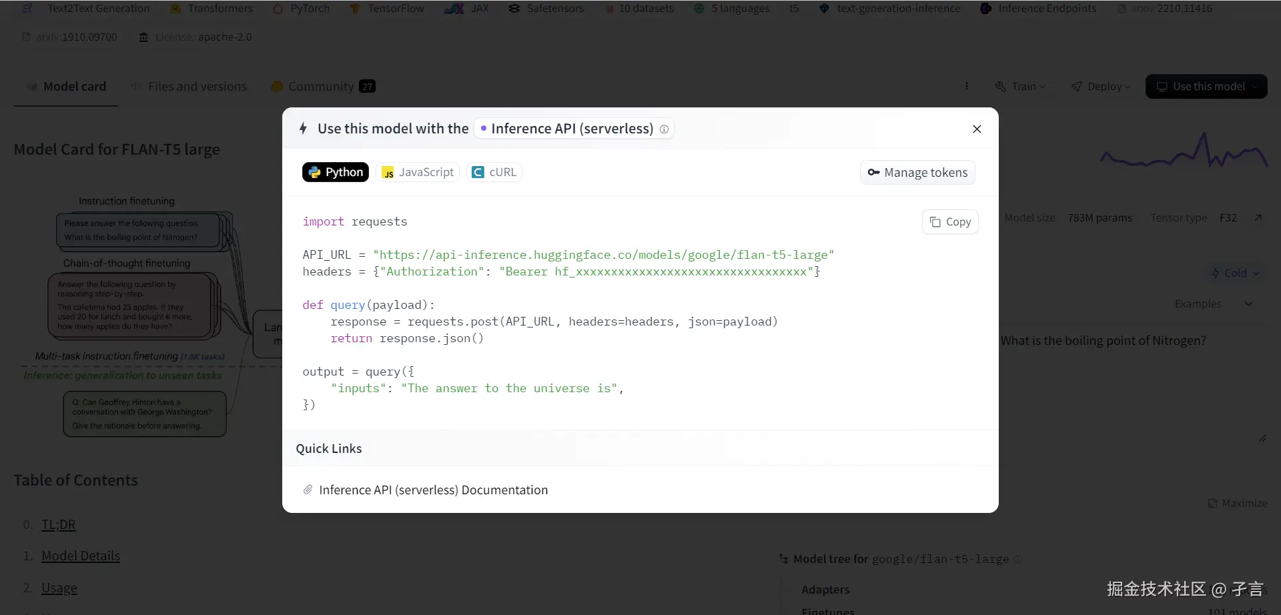Click the Transformers library tag
This screenshot has height=615, width=1281.
click(211, 9)
